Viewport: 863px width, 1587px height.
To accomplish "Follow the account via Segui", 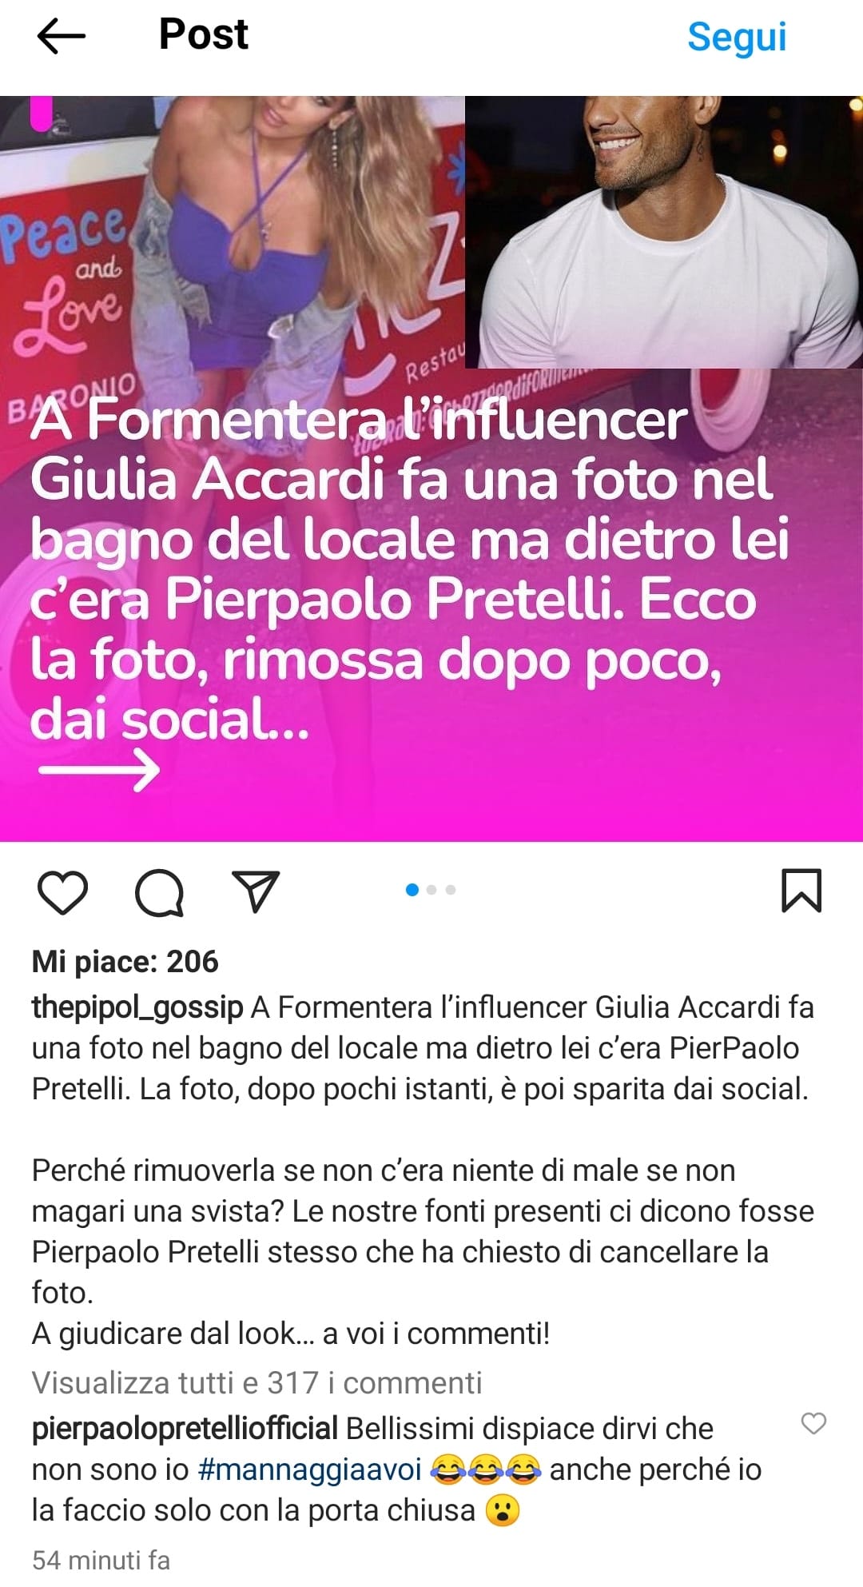I will coord(737,38).
